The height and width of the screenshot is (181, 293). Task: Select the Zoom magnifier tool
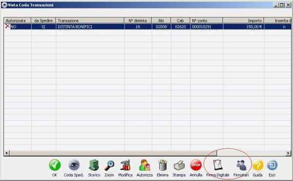pyautogui.click(x=109, y=165)
